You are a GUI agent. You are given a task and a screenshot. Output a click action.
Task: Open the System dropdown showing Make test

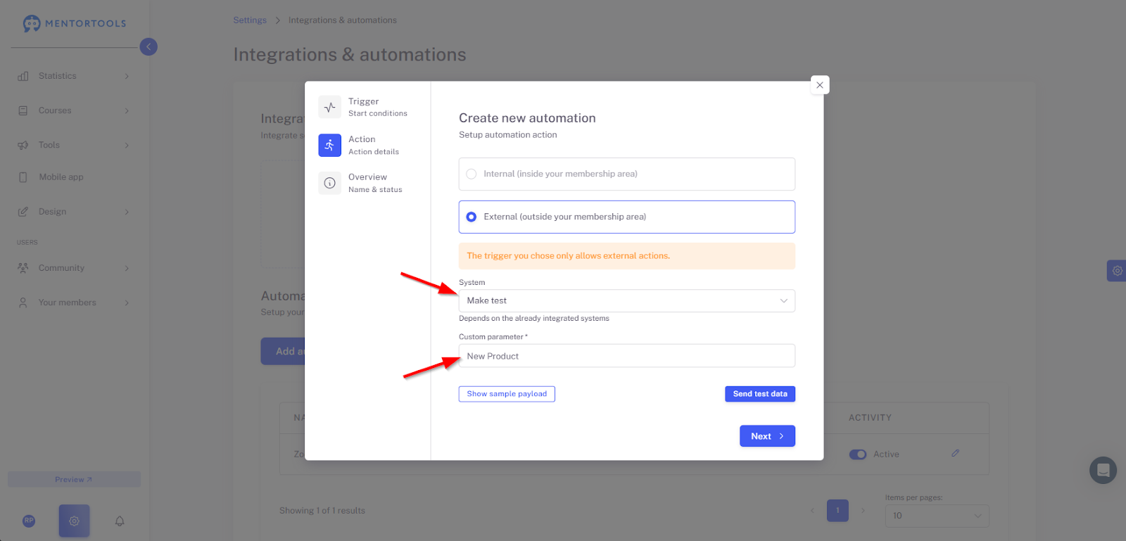[627, 300]
